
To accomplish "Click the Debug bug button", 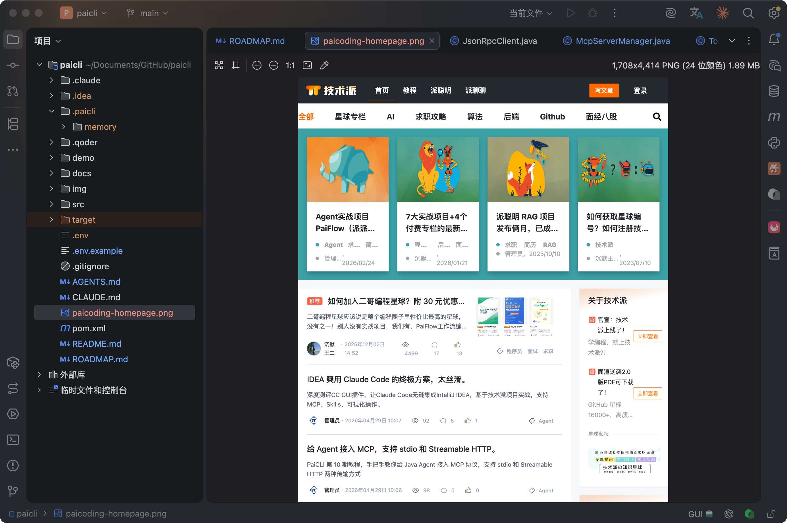I will (x=593, y=13).
